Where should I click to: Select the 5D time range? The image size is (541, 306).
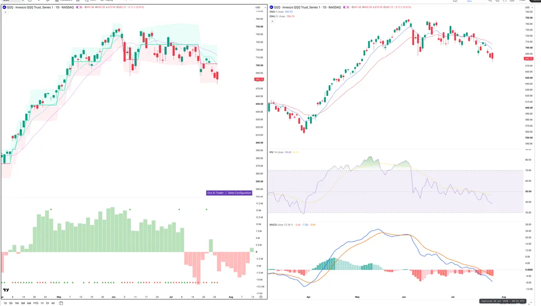11,303
